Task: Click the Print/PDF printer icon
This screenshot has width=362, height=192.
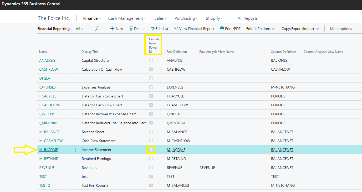Action: (x=222, y=29)
